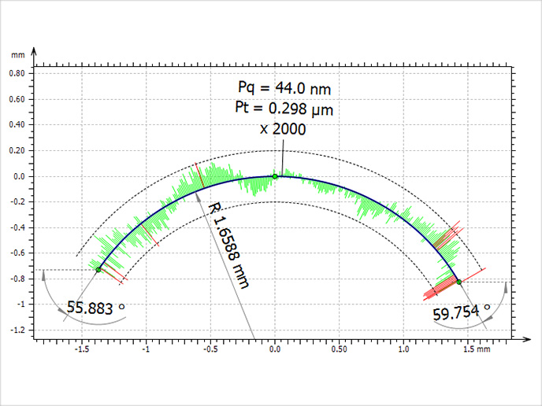Click the mm unit label atop vertical axis
This screenshot has height=406, width=542.
tap(17, 55)
